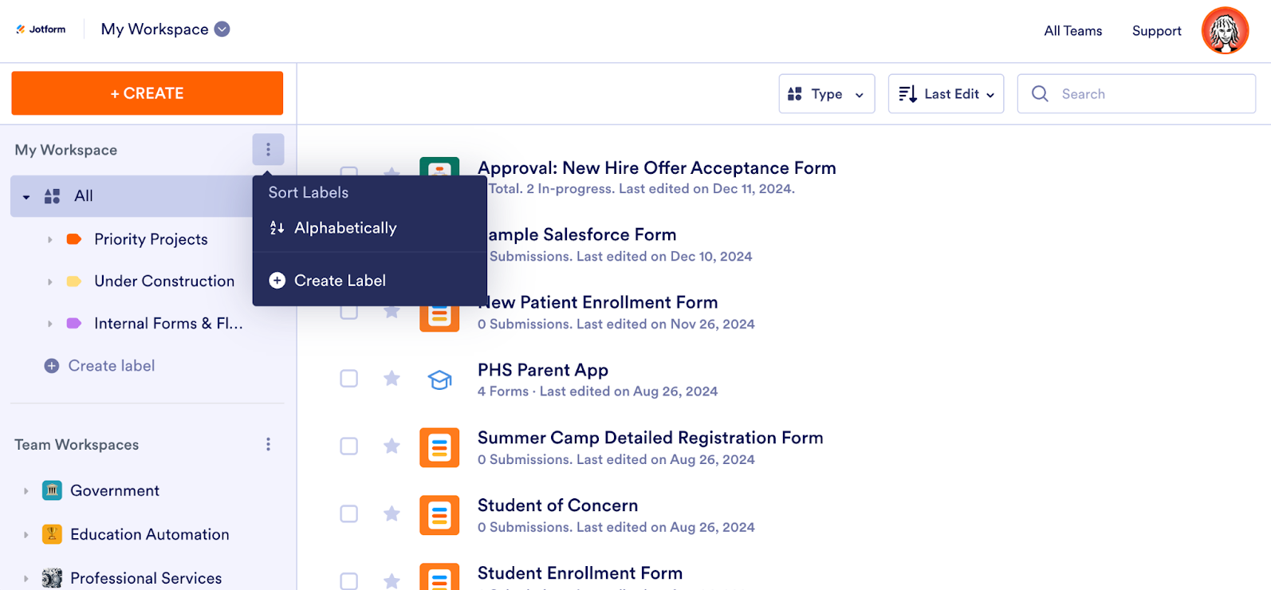Viewport: 1271px width, 590px height.
Task: Star the PHS Parent App
Action: [x=392, y=378]
